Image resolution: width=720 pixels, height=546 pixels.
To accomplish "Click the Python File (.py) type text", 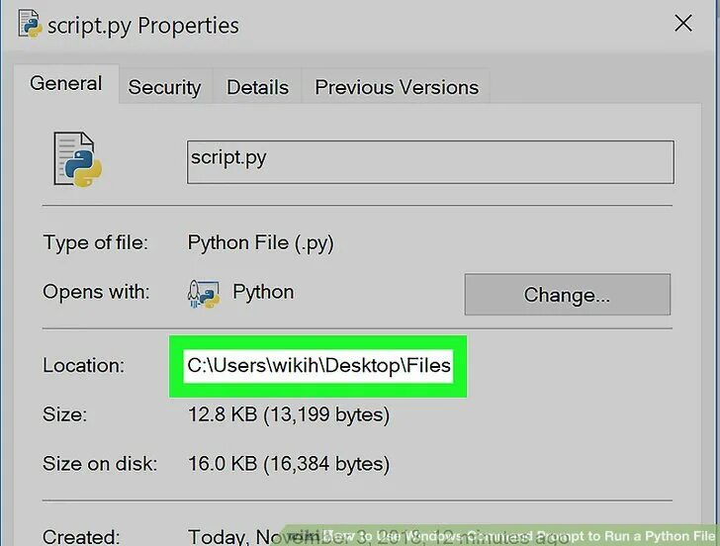I will tap(260, 243).
